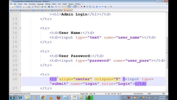The width and height of the screenshot is (177, 100).
Task: Click the 'user_name' attribute value
Action: 129,37
